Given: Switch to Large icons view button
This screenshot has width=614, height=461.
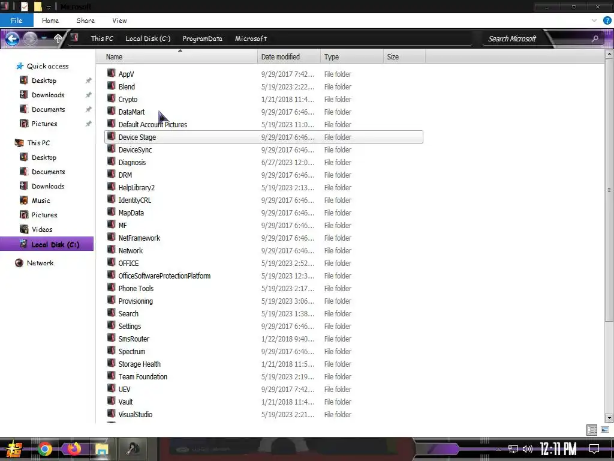Looking at the screenshot, I should click(605, 430).
